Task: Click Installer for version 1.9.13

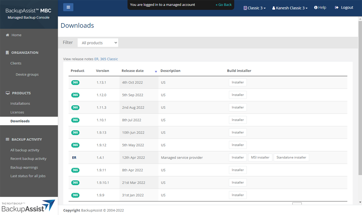Action: coord(238,132)
